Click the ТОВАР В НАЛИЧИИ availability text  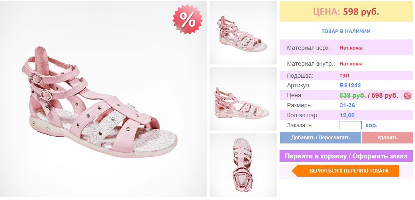pos(346,31)
